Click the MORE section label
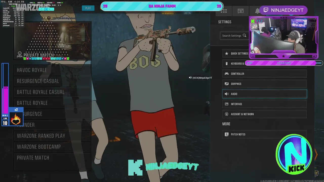The image size is (324, 182). (226, 124)
